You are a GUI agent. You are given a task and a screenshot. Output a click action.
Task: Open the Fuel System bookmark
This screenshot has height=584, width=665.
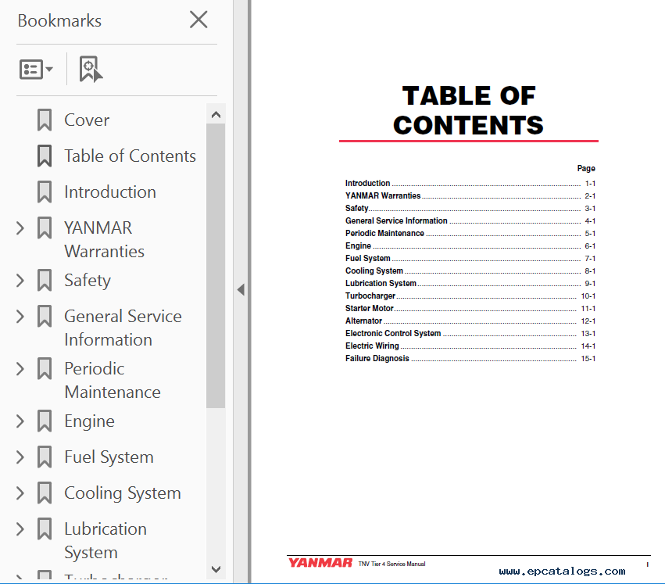point(109,457)
